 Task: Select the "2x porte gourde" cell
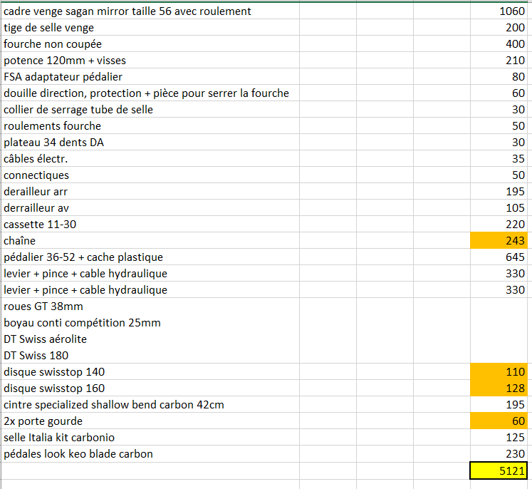coord(47,421)
